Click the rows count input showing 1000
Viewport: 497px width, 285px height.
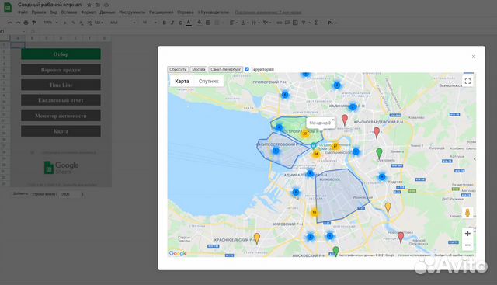coord(69,194)
